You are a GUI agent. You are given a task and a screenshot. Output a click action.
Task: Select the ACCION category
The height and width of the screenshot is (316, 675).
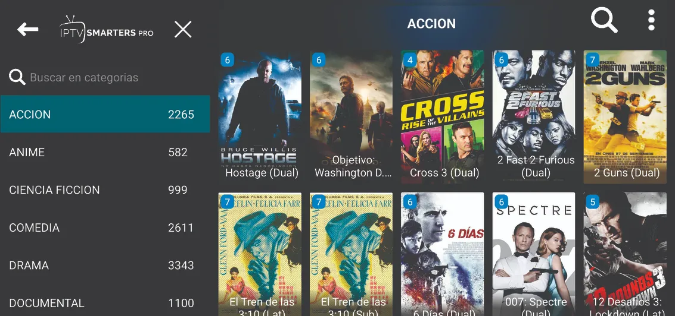pyautogui.click(x=105, y=114)
